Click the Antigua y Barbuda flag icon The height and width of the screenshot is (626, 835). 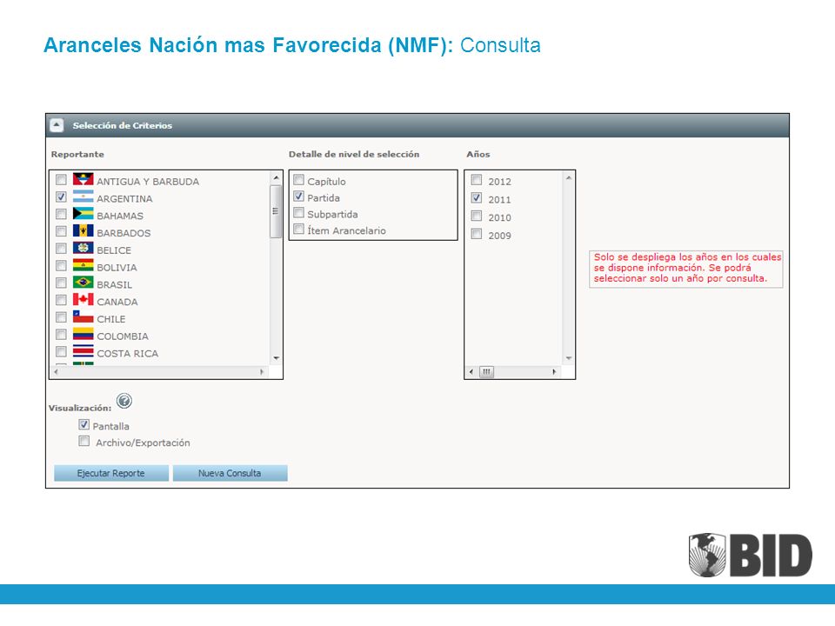pyautogui.click(x=83, y=179)
